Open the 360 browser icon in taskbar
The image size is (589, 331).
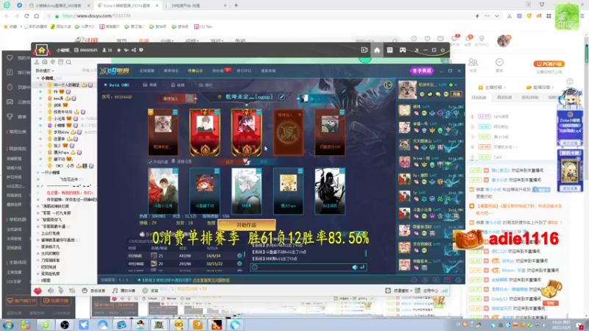46,324
